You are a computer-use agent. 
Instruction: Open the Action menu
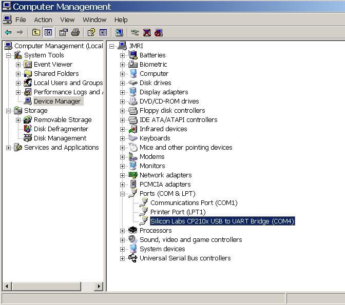pyautogui.click(x=43, y=20)
